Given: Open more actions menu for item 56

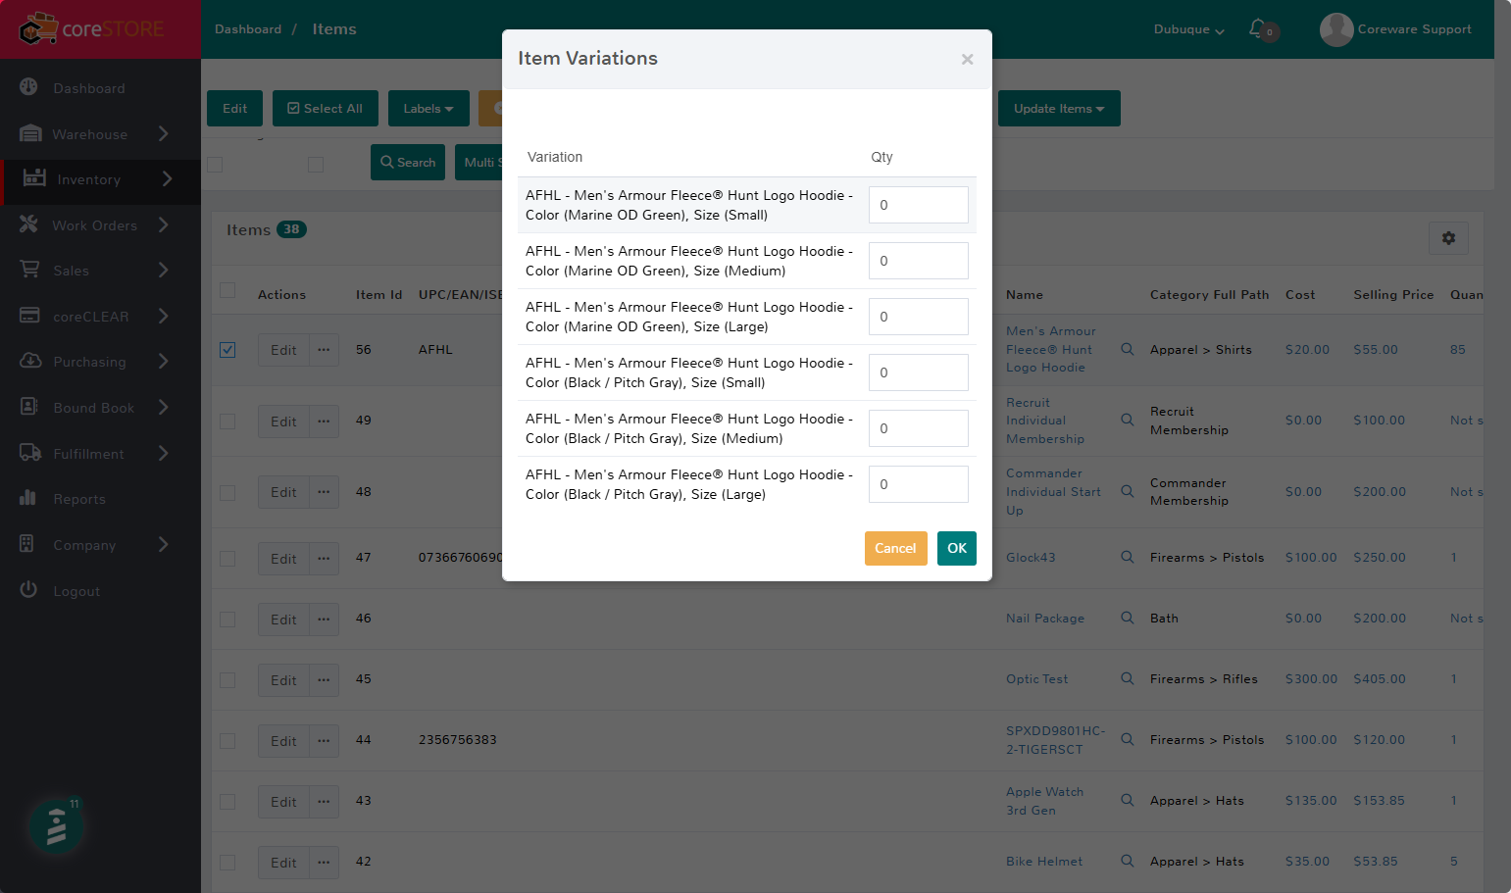Looking at the screenshot, I should 324,350.
